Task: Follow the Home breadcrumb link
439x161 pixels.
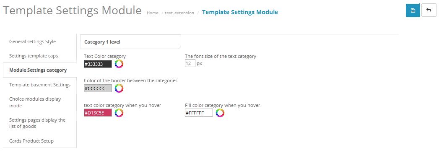Action: (153, 13)
